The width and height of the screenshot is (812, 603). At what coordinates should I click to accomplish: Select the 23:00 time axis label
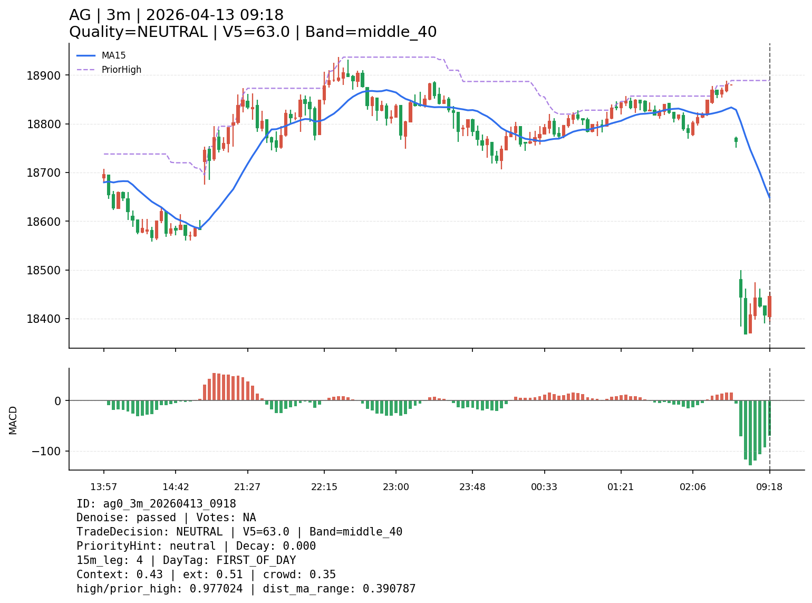point(395,487)
